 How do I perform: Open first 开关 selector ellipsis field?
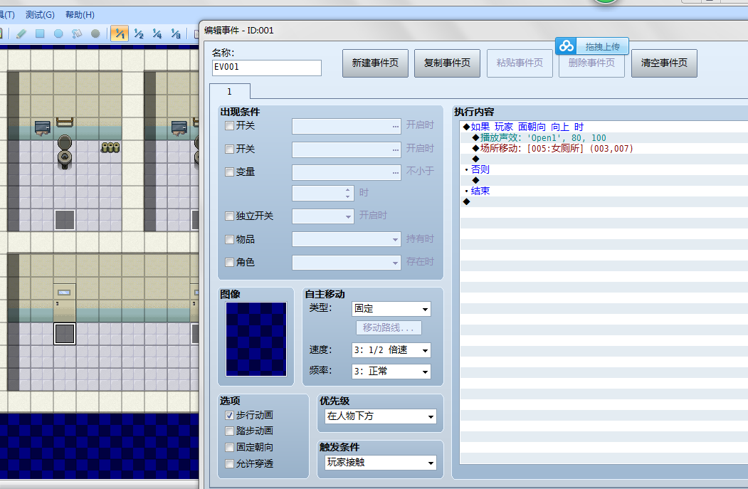[x=347, y=127]
